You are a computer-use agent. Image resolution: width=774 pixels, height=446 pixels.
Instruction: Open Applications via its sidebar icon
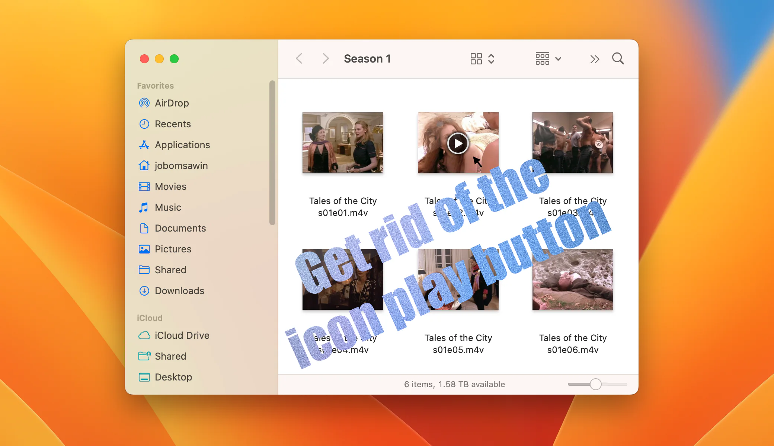coord(144,145)
